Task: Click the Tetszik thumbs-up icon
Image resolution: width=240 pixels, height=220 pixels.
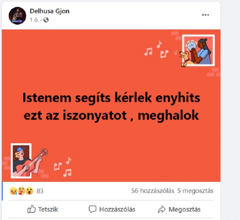Action: [32, 209]
